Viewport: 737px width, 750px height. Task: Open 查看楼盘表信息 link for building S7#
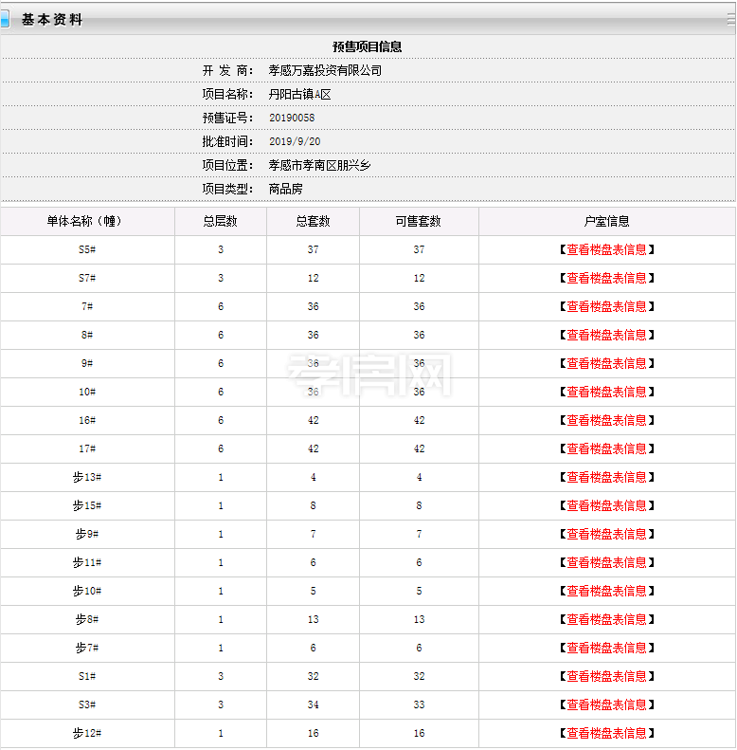606,278
